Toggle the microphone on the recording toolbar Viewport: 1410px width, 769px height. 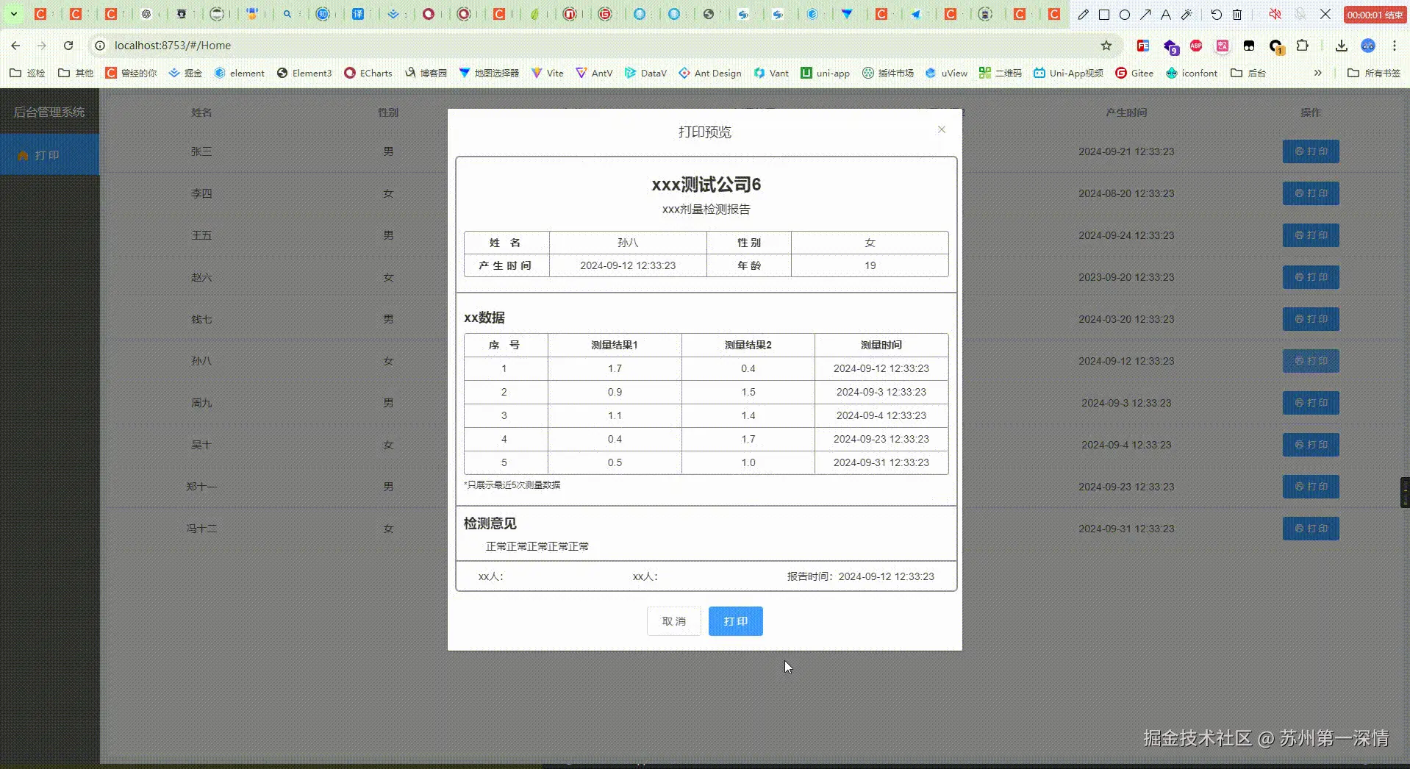pyautogui.click(x=1300, y=14)
